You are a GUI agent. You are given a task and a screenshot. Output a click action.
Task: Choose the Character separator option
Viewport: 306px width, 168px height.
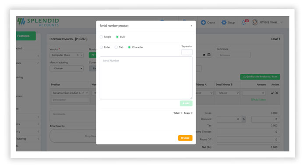[x=129, y=47]
